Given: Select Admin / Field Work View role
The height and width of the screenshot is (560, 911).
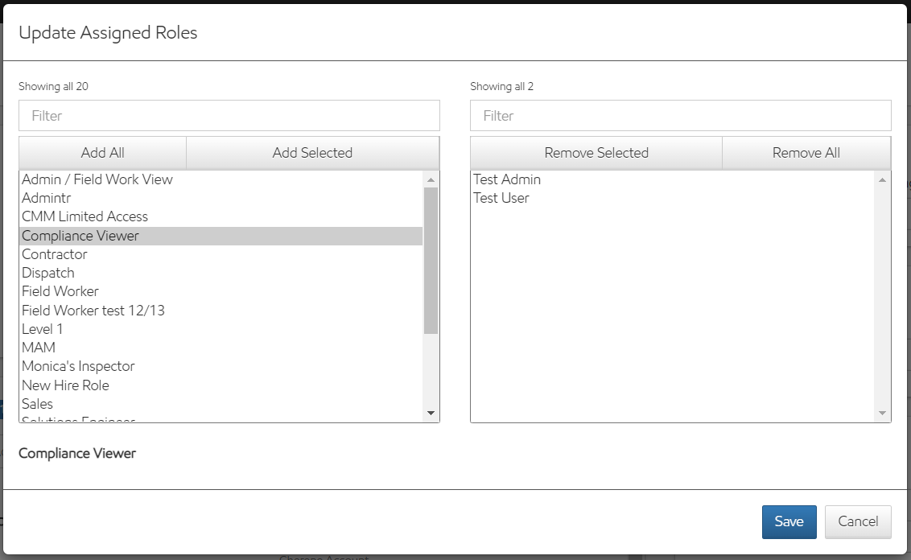Looking at the screenshot, I should (97, 179).
